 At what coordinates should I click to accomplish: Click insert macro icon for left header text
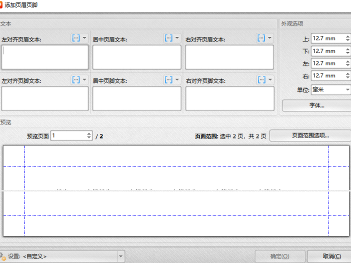[x=76, y=38]
